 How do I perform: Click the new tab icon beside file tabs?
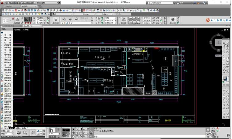[40, 6]
